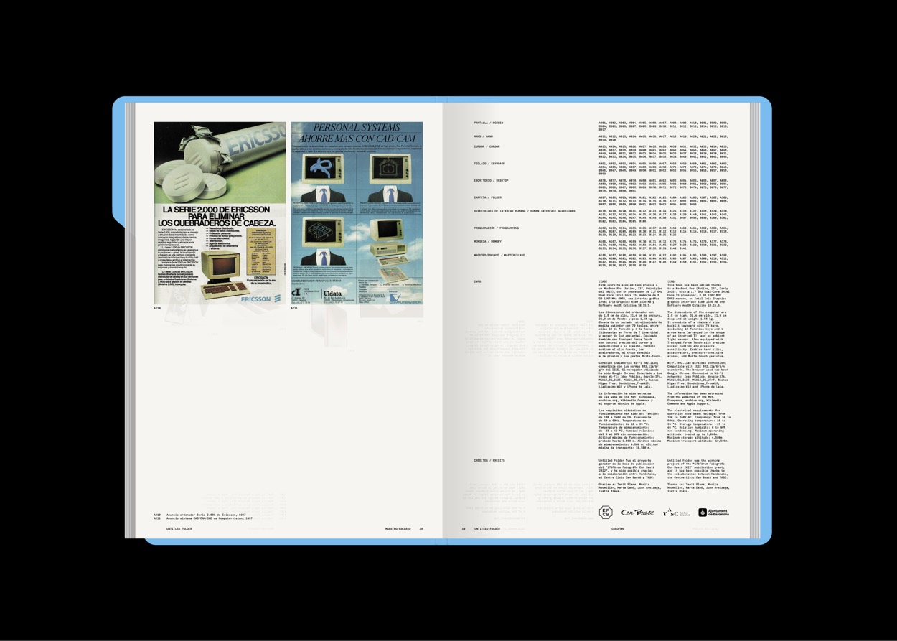Click the A211 label under the CAD/CAM ad
Viewport: 897px width, 641px height.
click(293, 309)
